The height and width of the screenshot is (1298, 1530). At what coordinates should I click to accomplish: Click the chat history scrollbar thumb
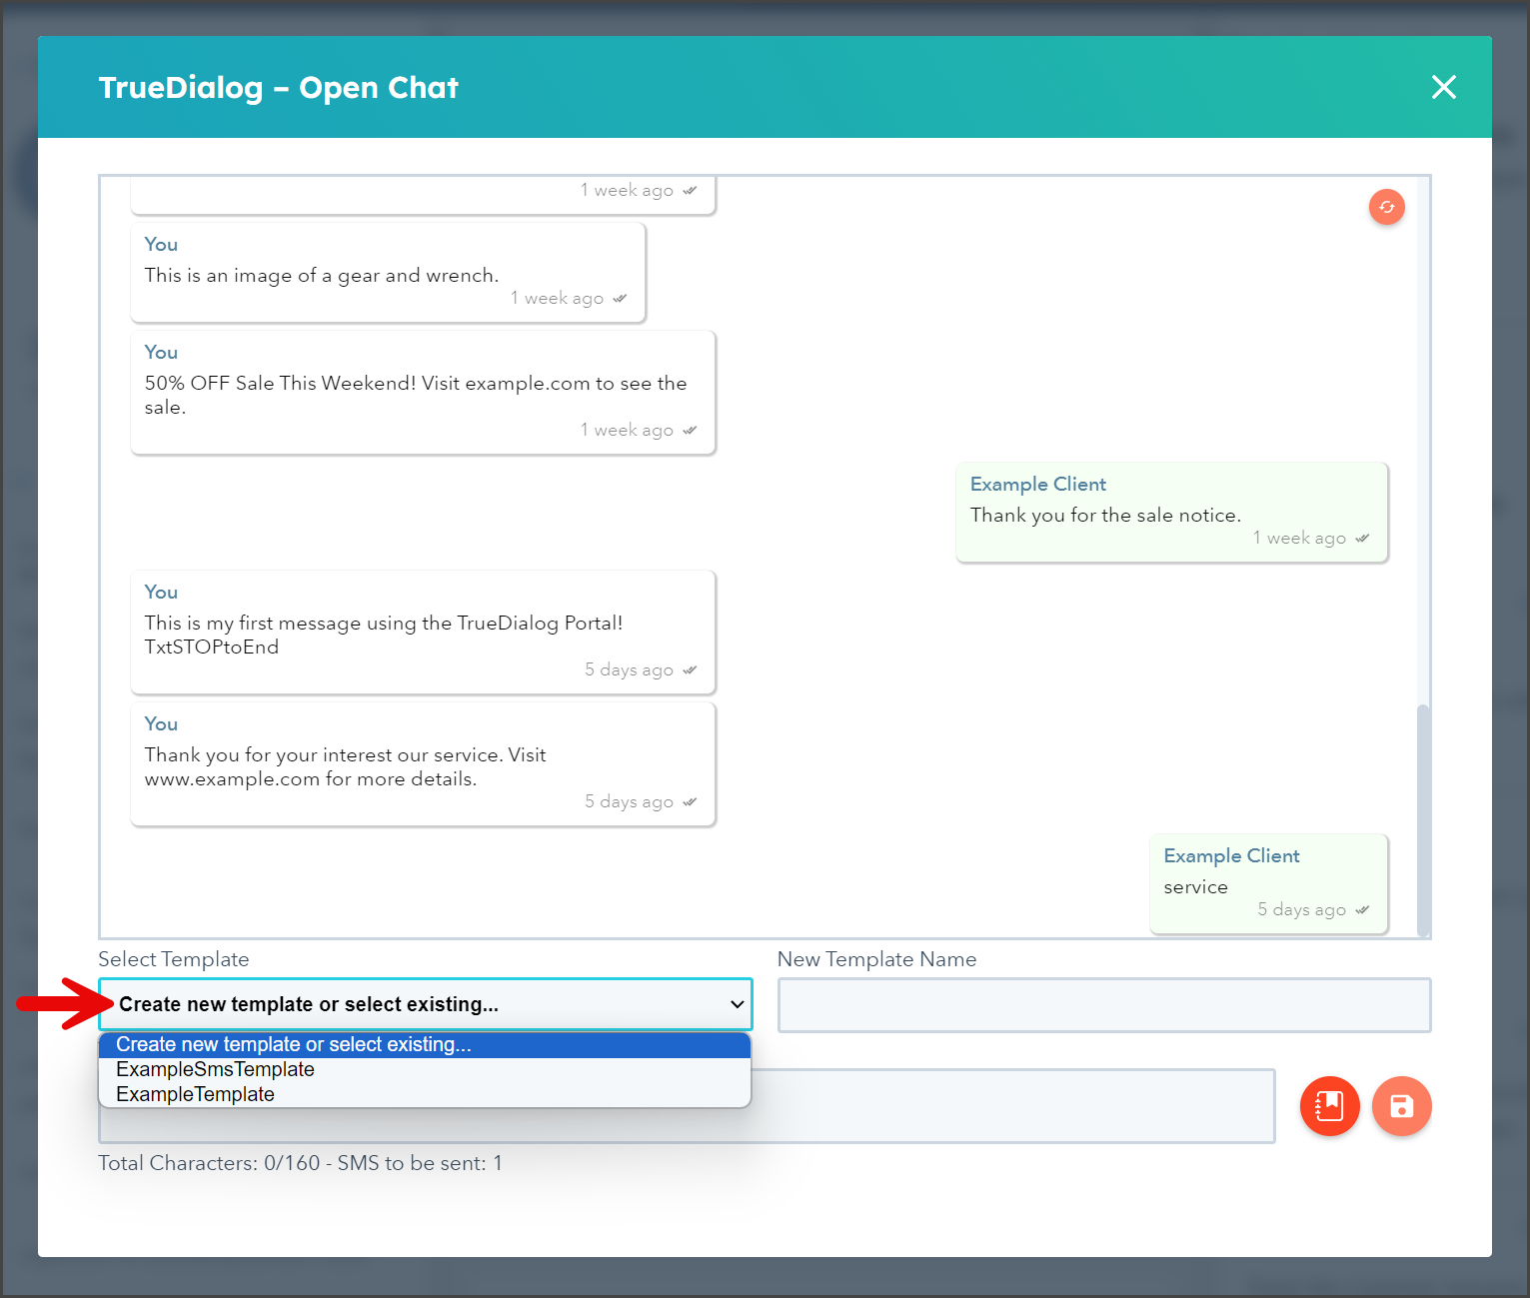(1423, 819)
